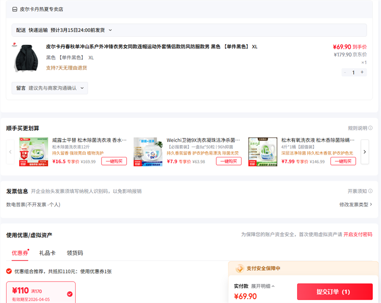This screenshot has height=303, width=381.
Task: Click 提交订单 to submit the order
Action: click(334, 292)
